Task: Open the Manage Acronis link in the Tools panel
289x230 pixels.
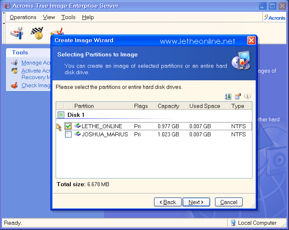Action: click(x=36, y=63)
